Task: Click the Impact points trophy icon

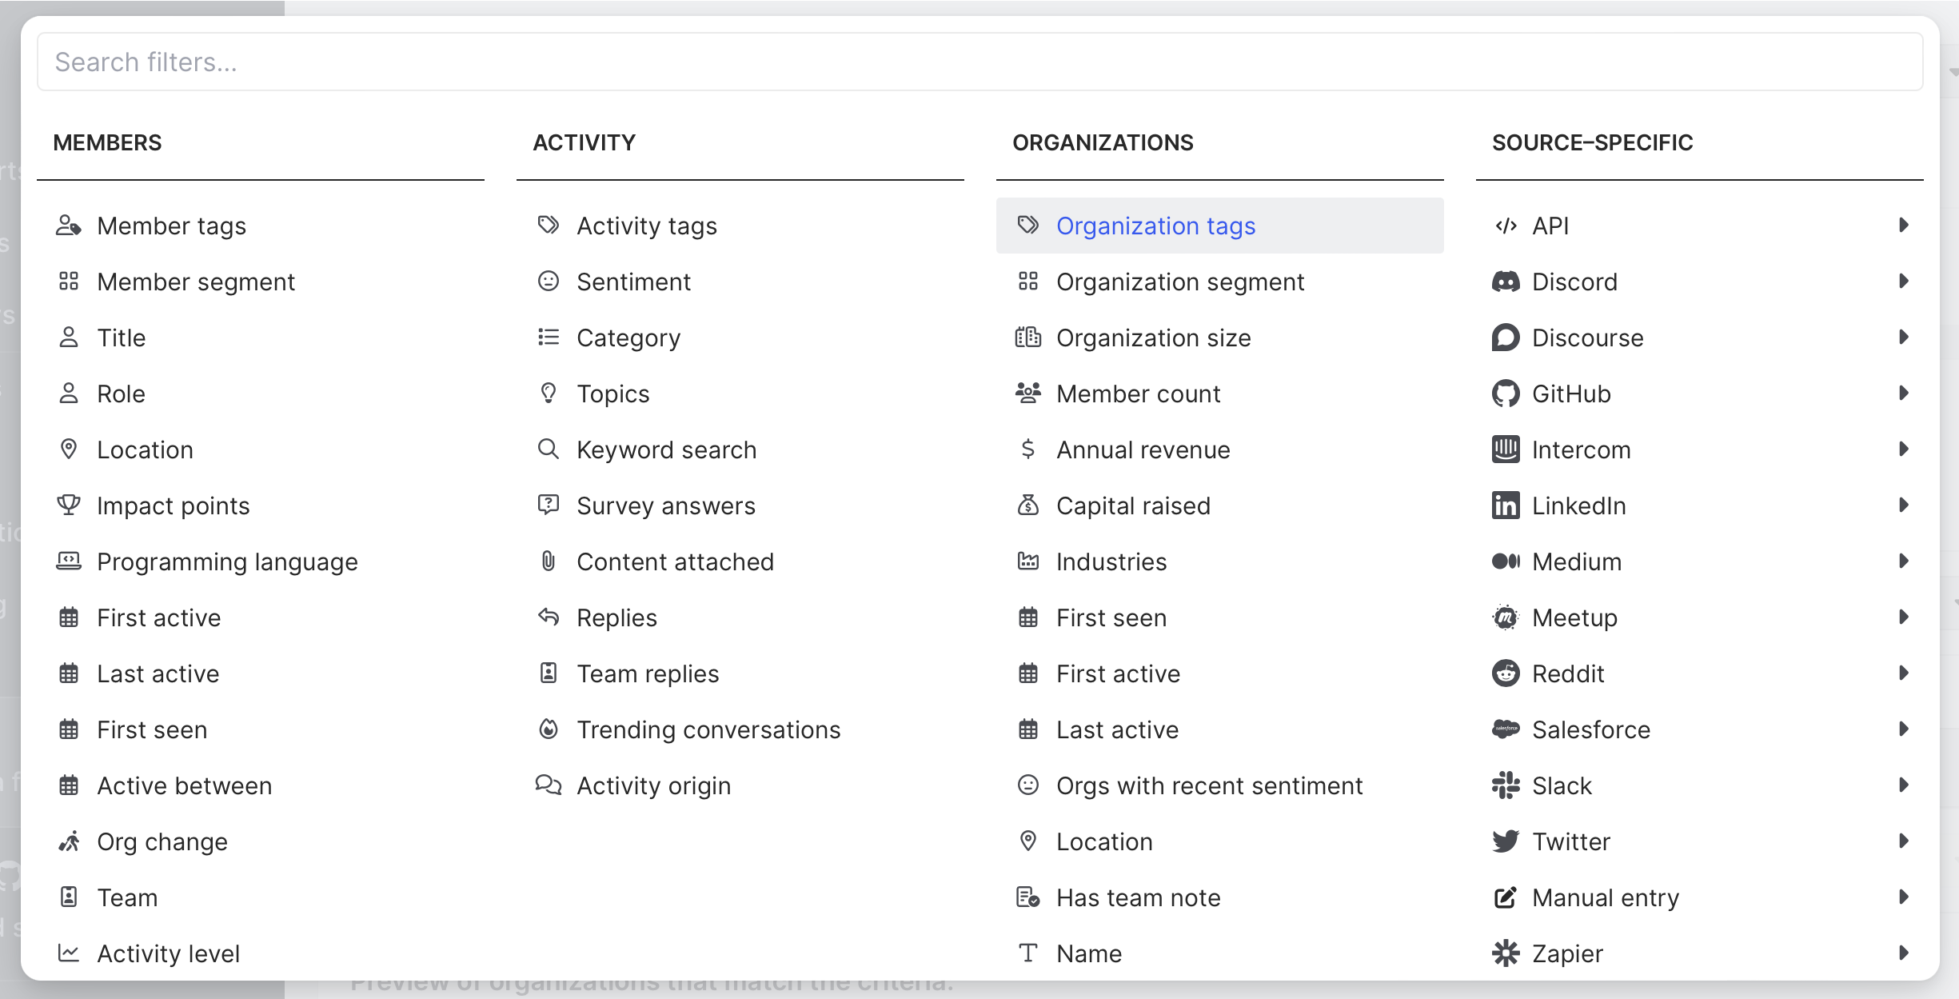Action: [x=69, y=505]
